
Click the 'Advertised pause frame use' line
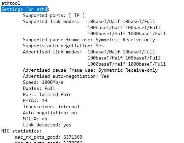(x=90, y=70)
